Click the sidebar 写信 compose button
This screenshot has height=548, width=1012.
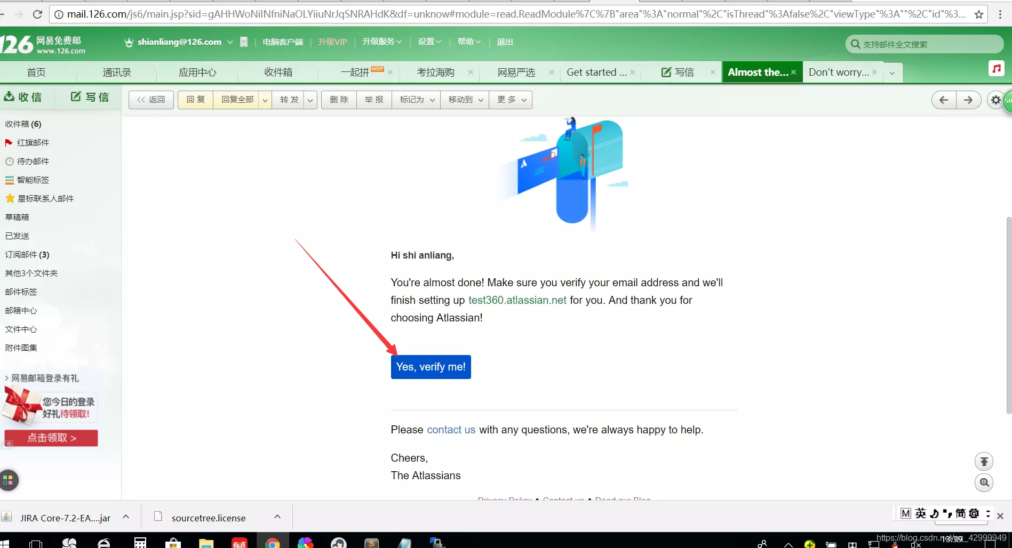[90, 97]
